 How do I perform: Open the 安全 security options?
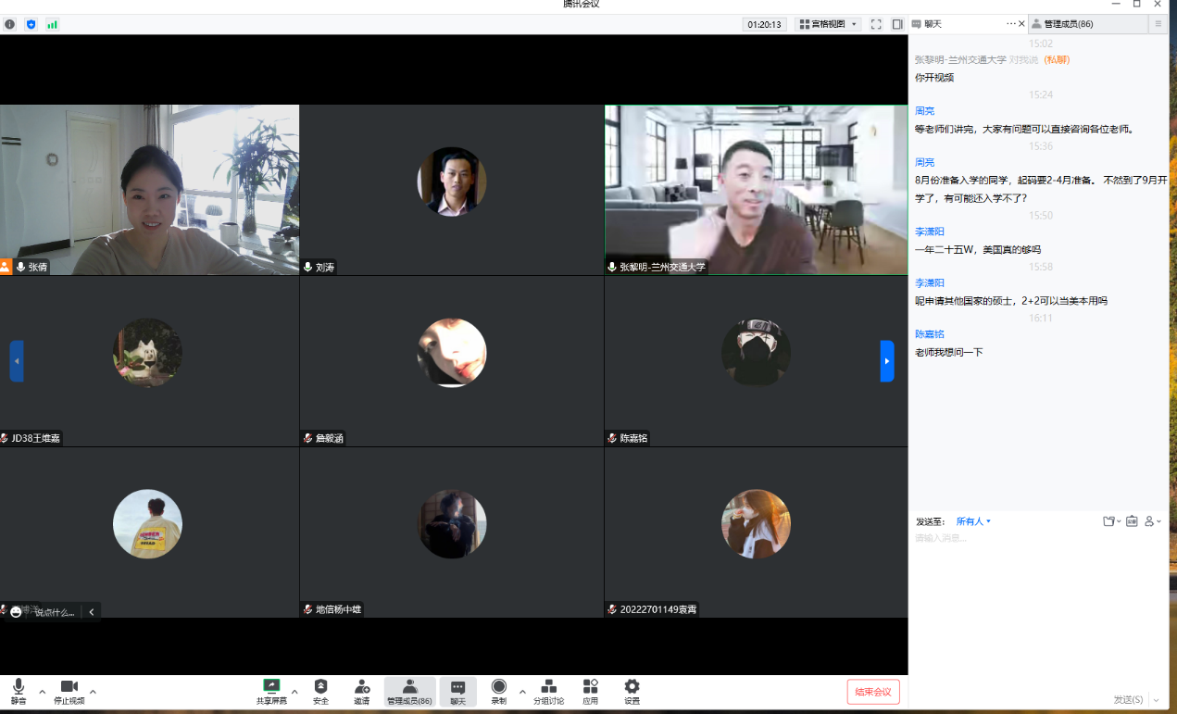click(x=320, y=691)
